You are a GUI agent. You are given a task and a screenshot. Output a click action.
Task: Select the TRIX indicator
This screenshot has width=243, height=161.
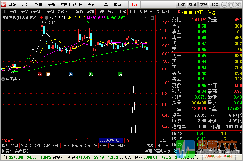(x=66, y=146)
